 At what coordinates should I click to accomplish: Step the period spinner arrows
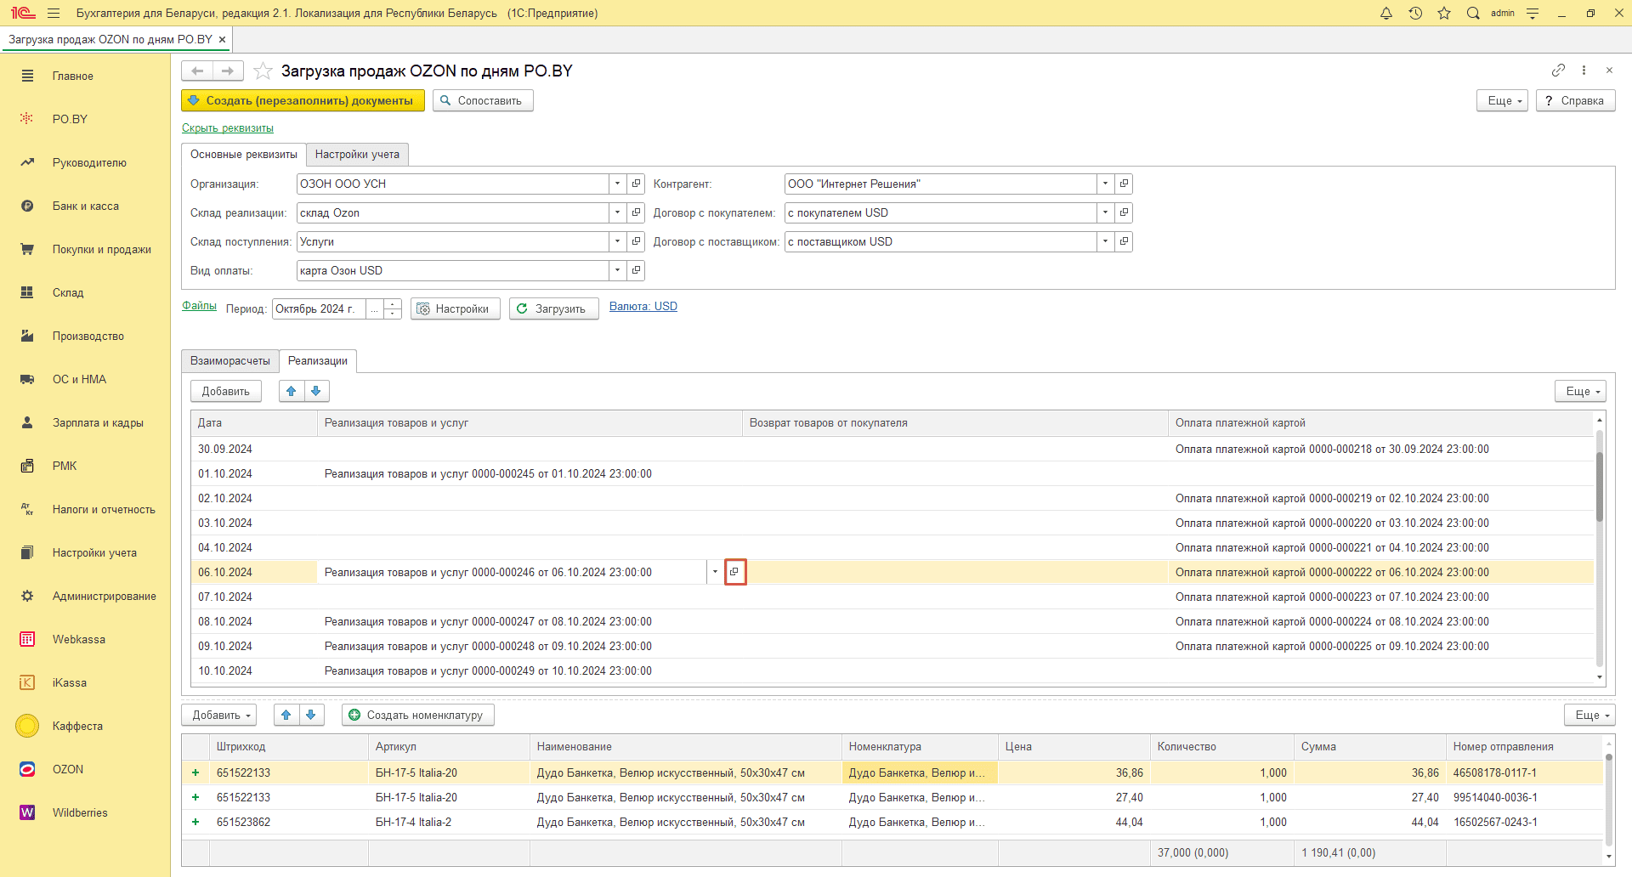392,308
